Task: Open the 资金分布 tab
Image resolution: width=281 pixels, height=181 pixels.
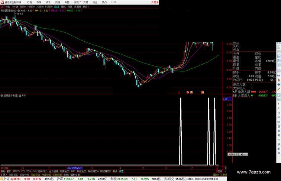Action: 25,175
